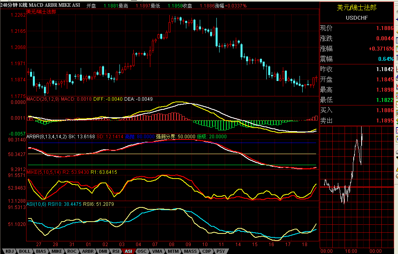Select the VMA indicator tab
The height and width of the screenshot is (254, 398).
(x=157, y=251)
